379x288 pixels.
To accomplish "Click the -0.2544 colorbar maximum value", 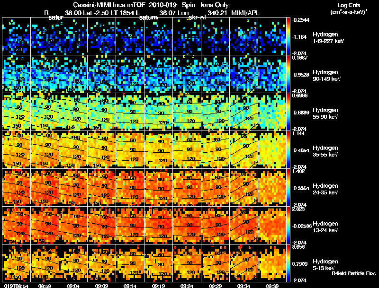I will 301,20.
